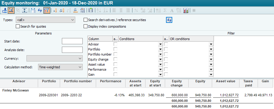The image size is (274, 109).
Task: Expand the Advisor conditions dropdown arrow
Action: coord(160,44)
